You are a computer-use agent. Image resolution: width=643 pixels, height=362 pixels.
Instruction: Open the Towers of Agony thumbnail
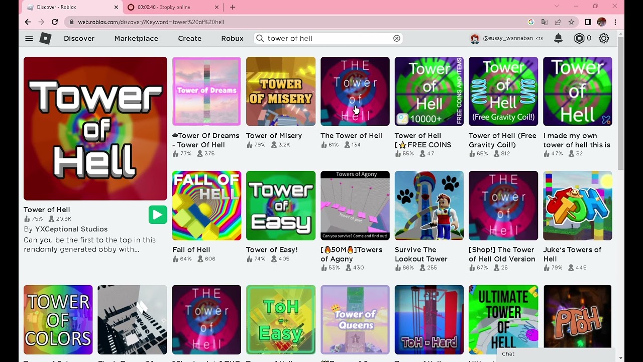355,206
